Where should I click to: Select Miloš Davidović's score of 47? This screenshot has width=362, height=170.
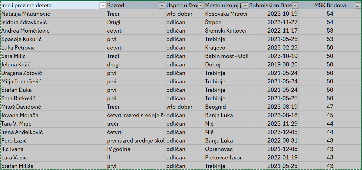coord(330,107)
